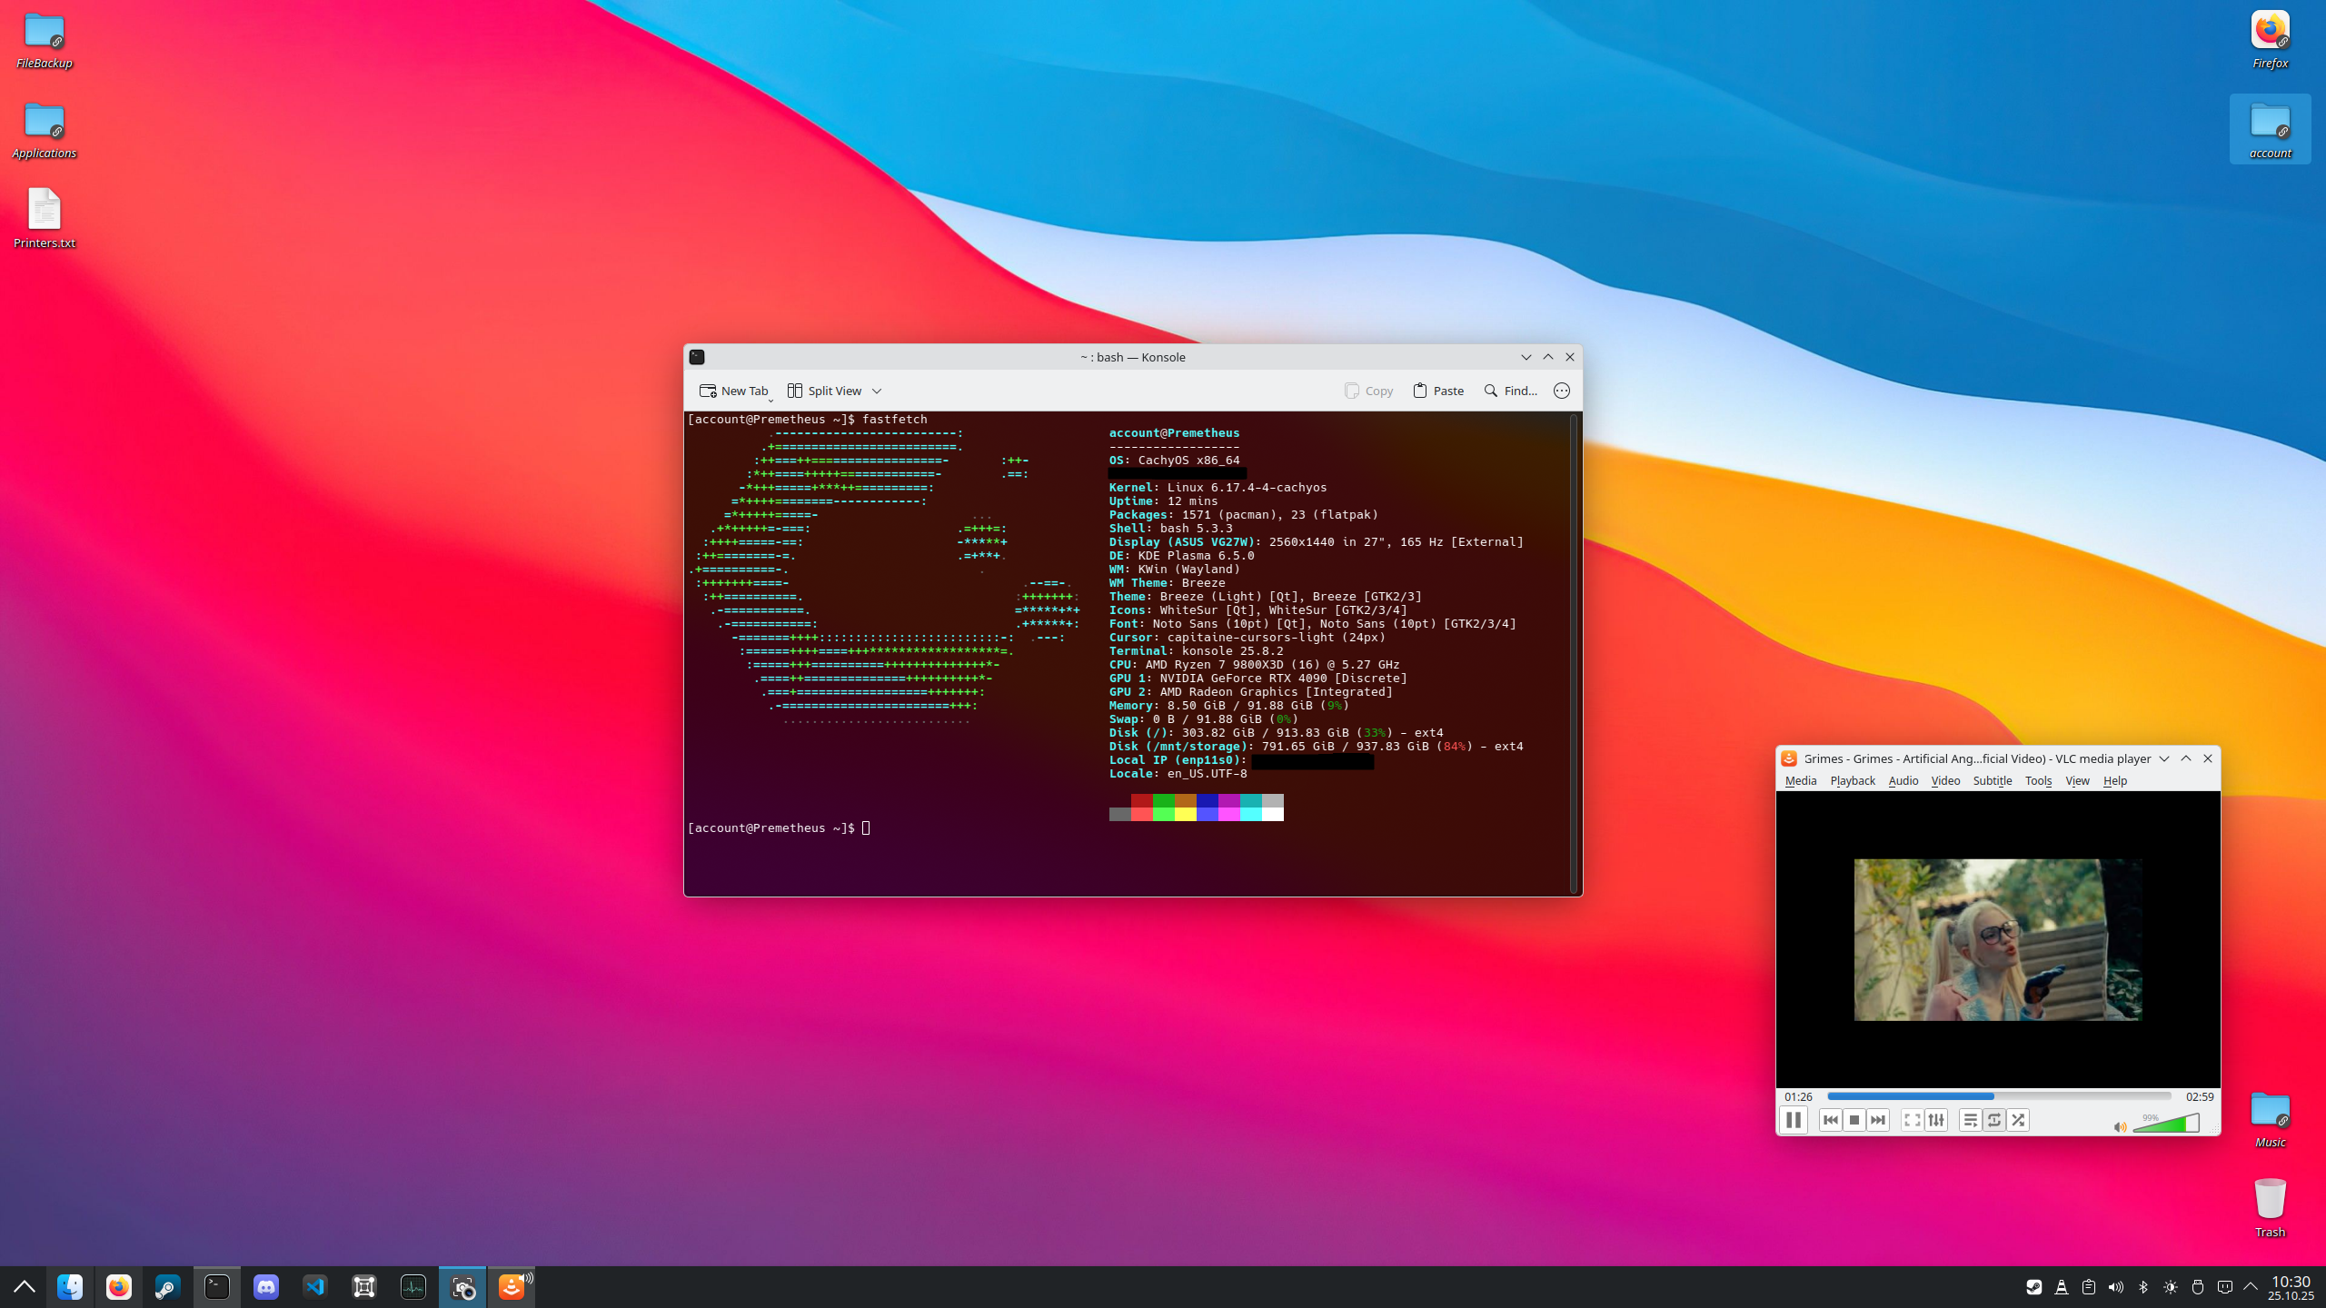This screenshot has height=1308, width=2326.
Task: Toggle loop mode in VLC
Action: [x=1993, y=1120]
